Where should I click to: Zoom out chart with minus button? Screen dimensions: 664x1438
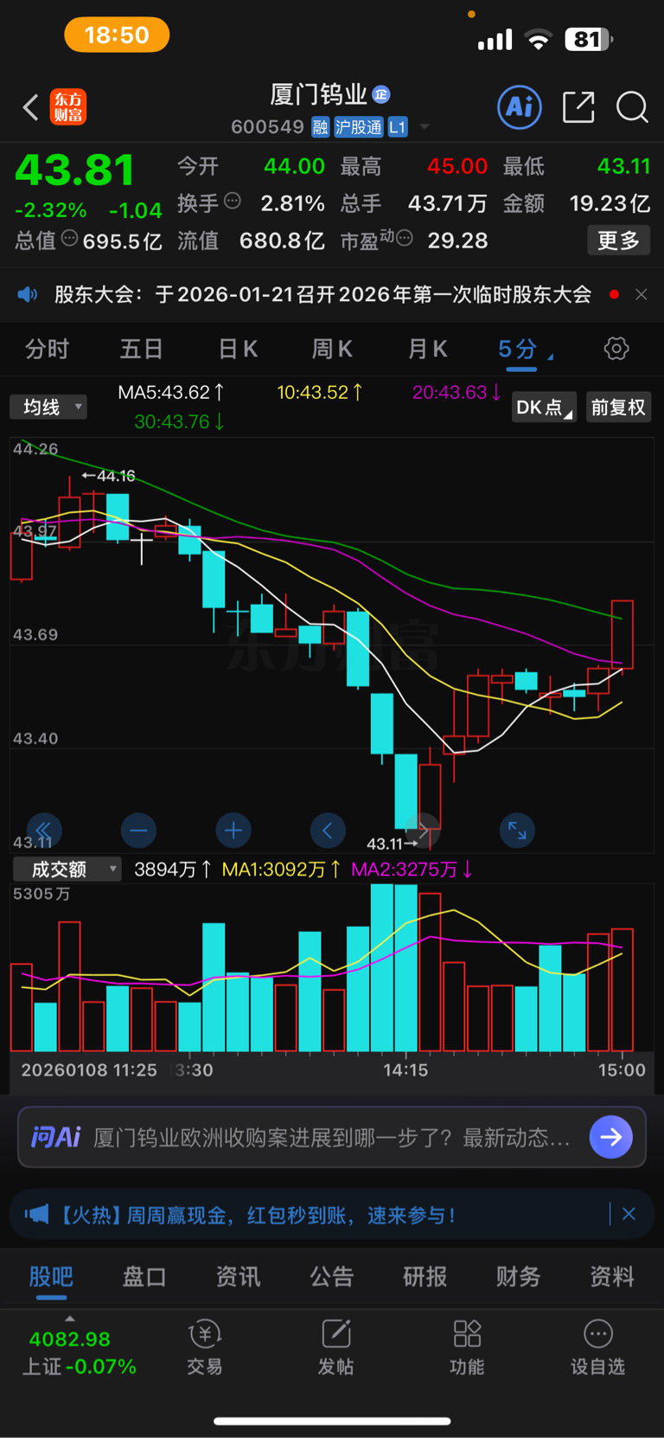point(138,831)
